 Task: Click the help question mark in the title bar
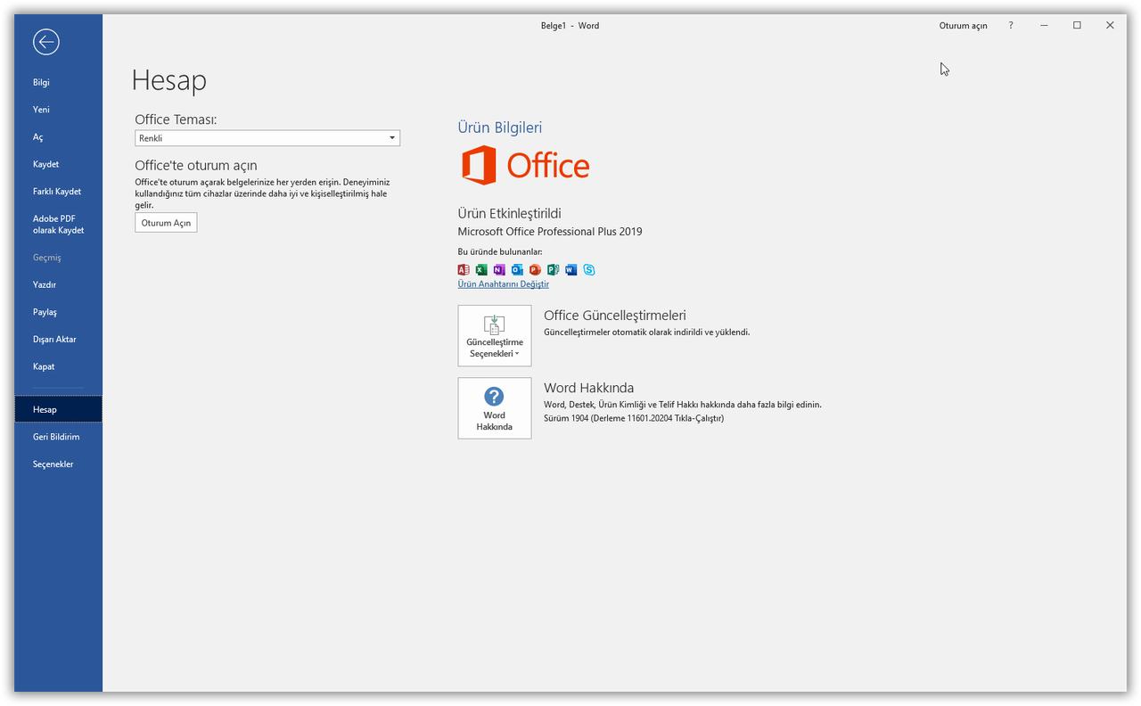[1011, 26]
